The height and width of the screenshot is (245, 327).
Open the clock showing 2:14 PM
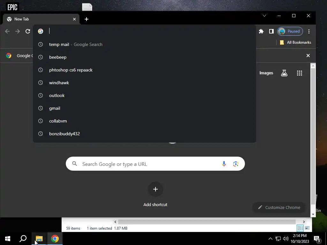[300, 239]
